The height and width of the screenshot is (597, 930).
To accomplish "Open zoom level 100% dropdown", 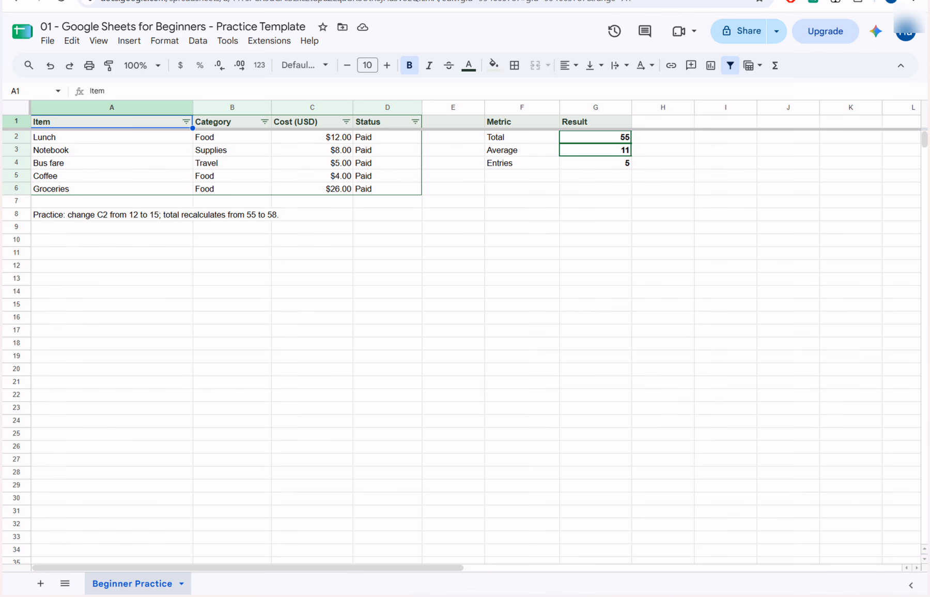I will pos(142,66).
